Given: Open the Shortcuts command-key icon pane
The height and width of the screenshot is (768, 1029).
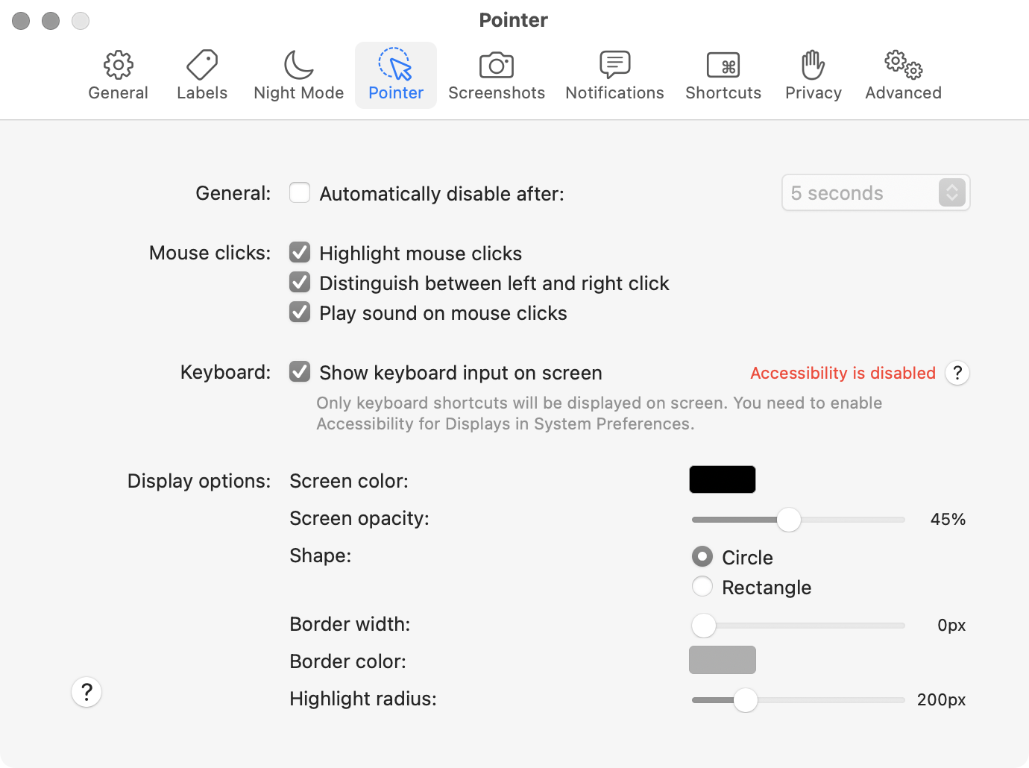Looking at the screenshot, I should point(723,75).
